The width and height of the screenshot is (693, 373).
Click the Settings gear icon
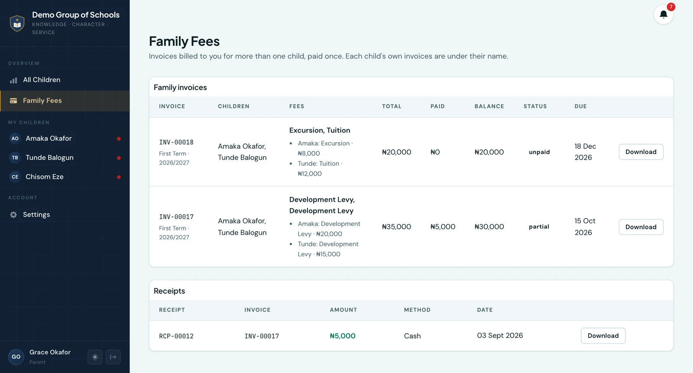(x=13, y=215)
